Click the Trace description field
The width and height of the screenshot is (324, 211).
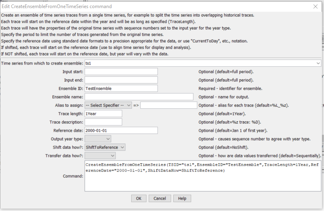click(x=103, y=122)
